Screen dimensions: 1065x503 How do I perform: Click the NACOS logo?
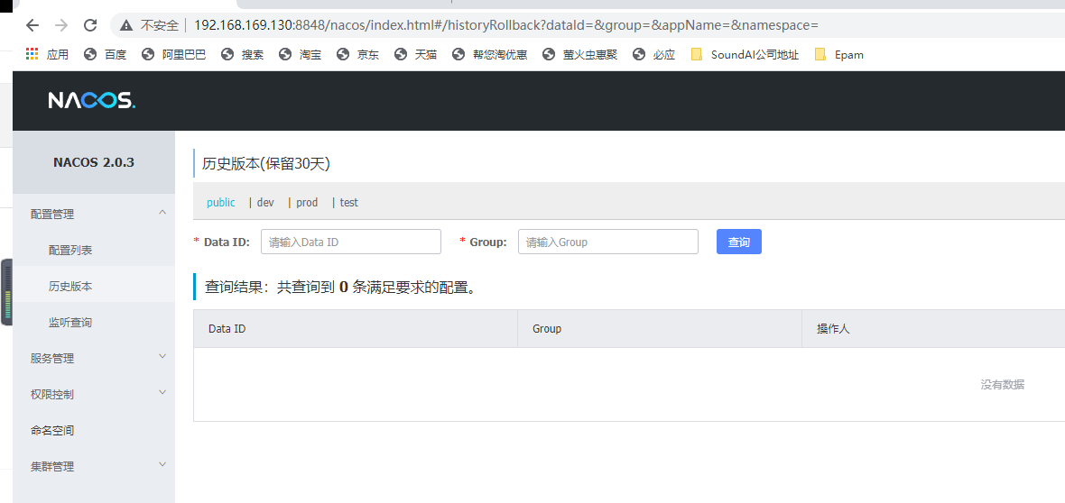[x=92, y=100]
